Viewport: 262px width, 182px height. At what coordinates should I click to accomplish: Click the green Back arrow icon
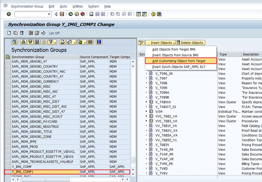71,14
